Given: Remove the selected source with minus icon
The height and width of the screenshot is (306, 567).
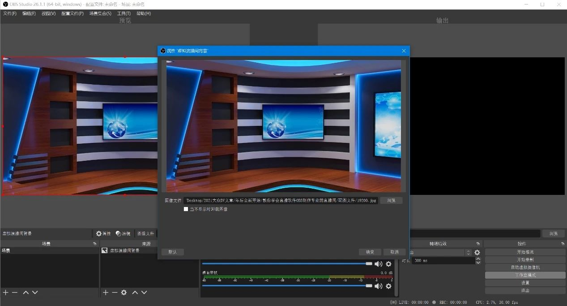Looking at the screenshot, I should click(x=115, y=293).
